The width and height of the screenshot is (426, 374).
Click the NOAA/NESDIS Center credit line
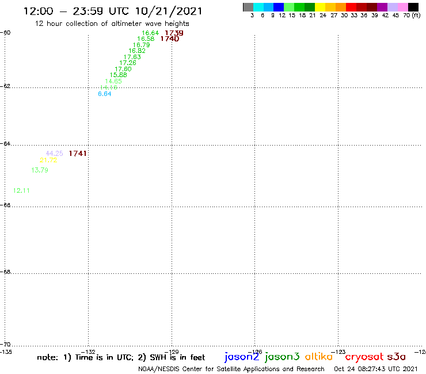pos(231,369)
